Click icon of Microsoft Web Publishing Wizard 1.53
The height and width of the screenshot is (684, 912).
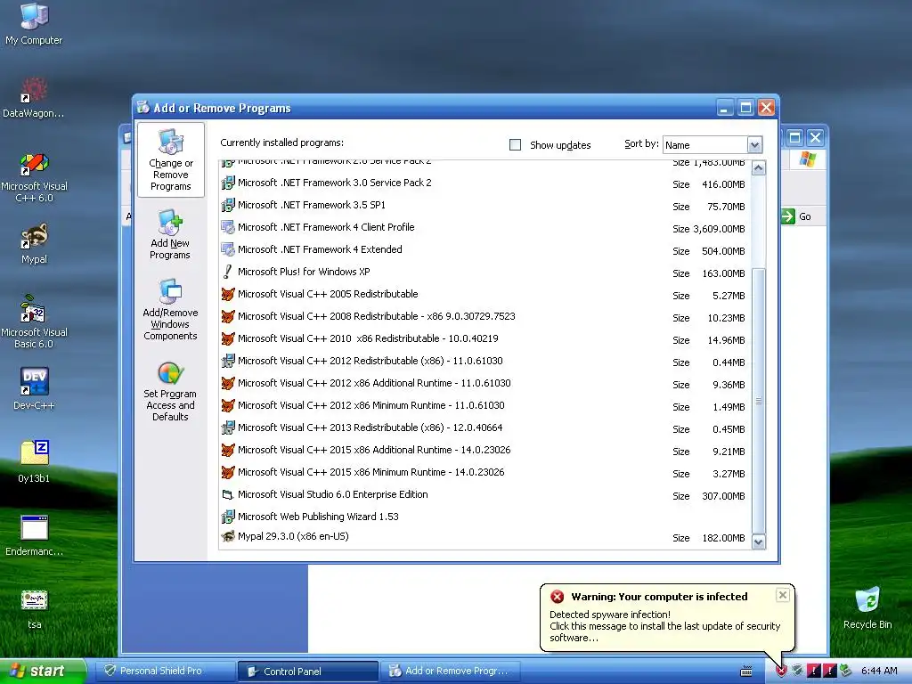coord(228,517)
